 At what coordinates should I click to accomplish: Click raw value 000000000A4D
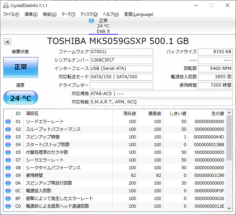tap(209, 137)
